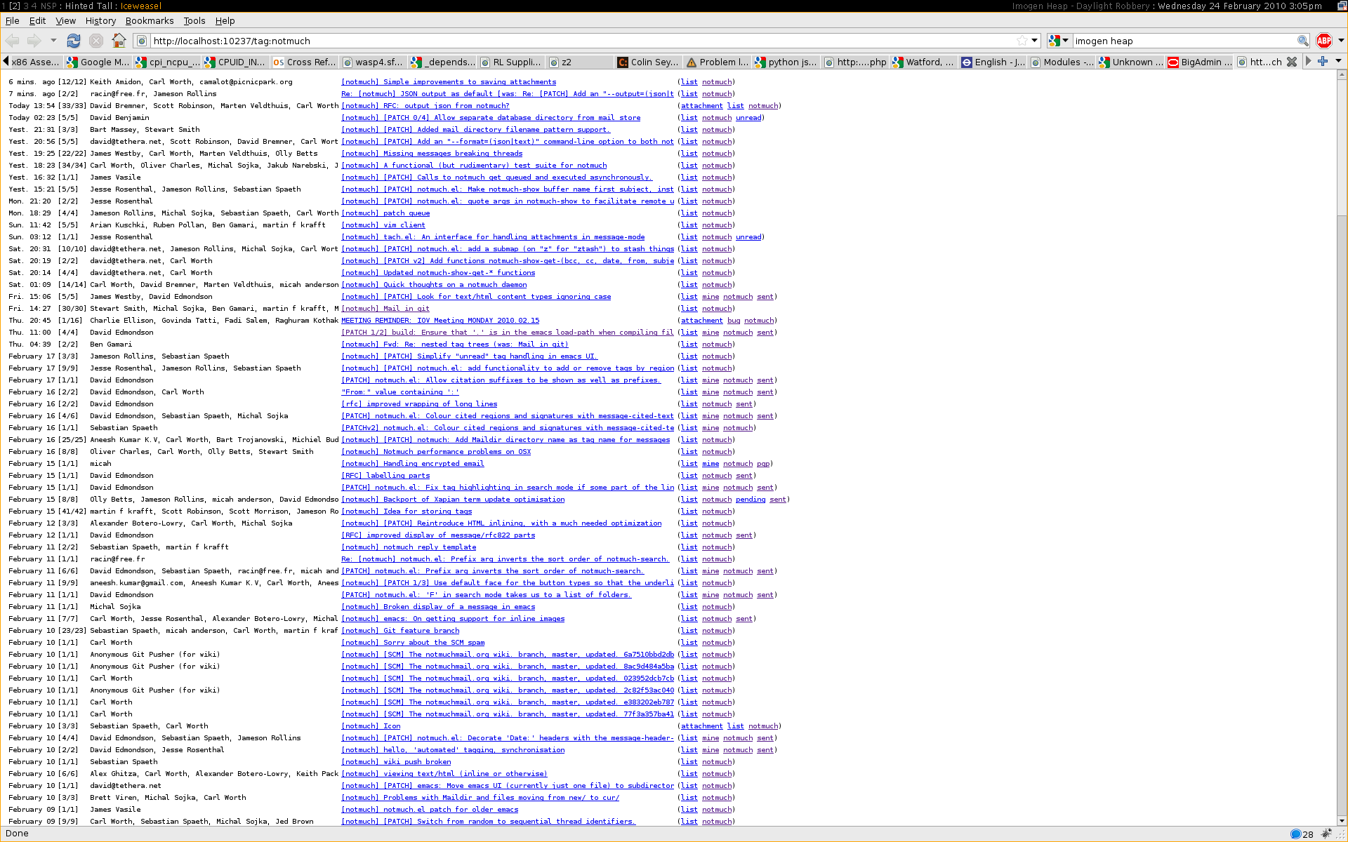Viewport: 1348px width, 842px height.
Task: Open the '[notmuch] patch queue' thread link
Action: (385, 213)
